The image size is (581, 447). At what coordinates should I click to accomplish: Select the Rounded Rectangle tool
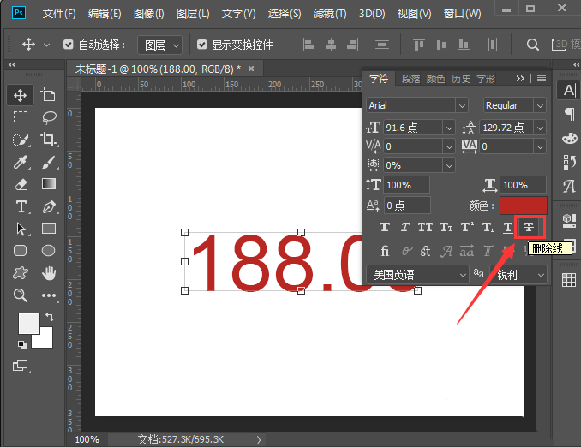click(20, 251)
